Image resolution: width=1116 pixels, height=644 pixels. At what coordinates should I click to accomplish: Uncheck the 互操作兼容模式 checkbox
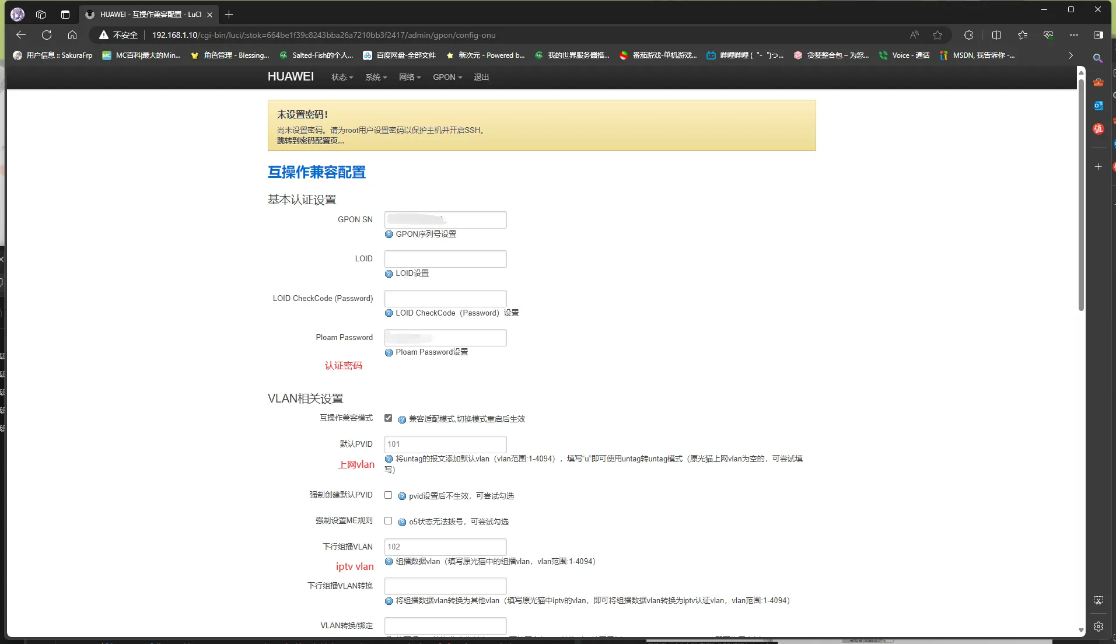pyautogui.click(x=388, y=418)
